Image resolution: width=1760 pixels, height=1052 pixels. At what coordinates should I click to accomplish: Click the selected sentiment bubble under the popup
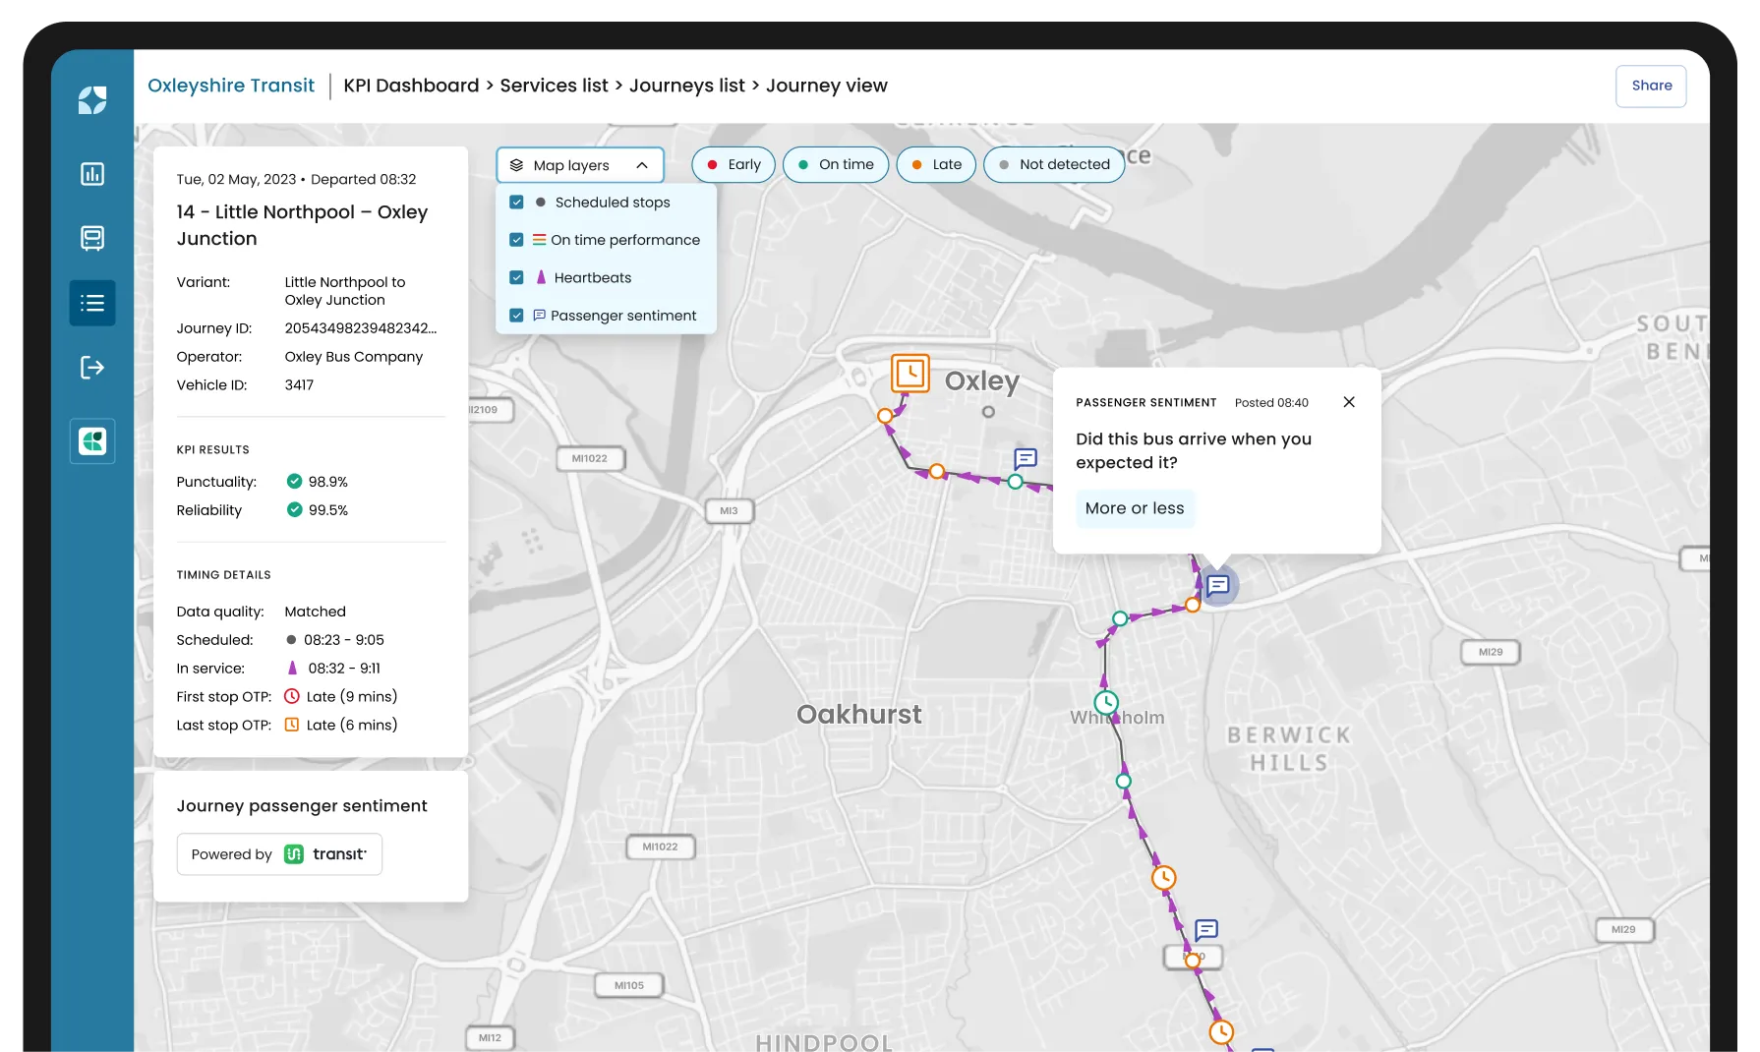[1218, 586]
